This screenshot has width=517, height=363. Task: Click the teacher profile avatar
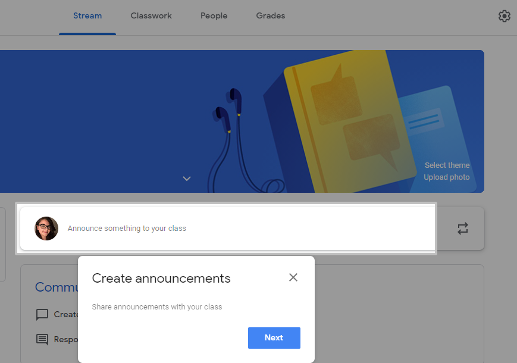coord(46,229)
